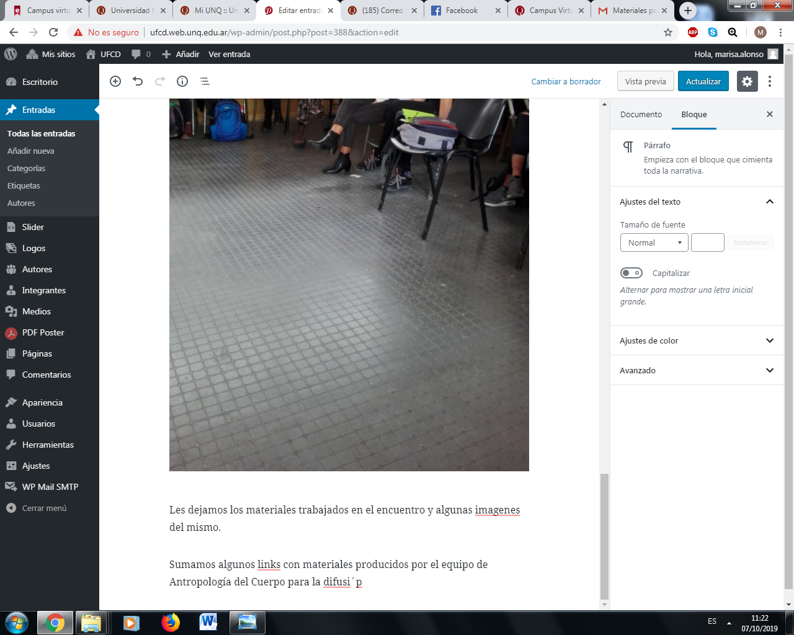The image size is (794, 635).
Task: Enable the Capitalizar drop cap toggle
Action: (x=631, y=273)
